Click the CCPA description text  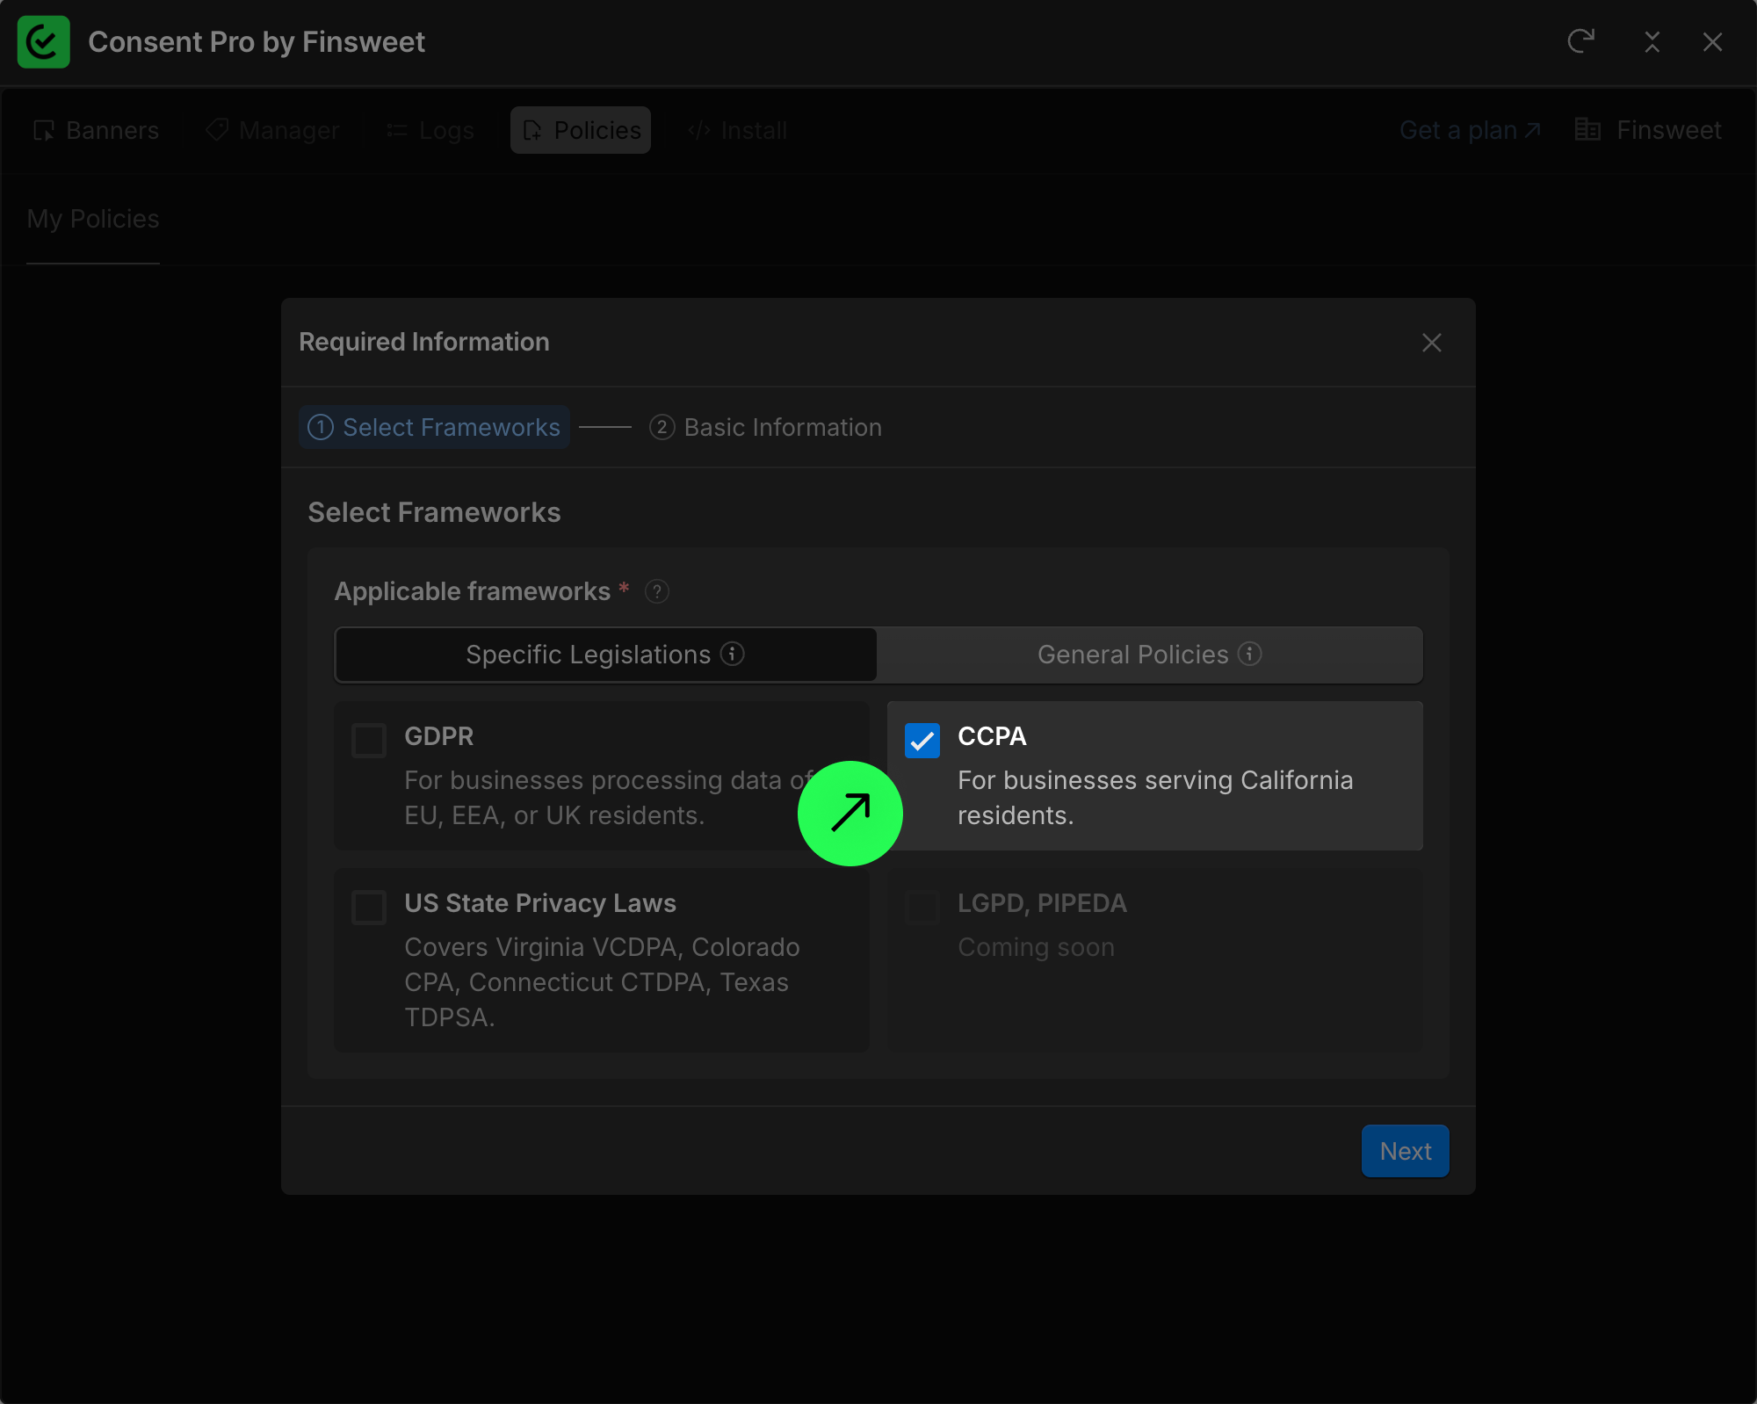pyautogui.click(x=1155, y=798)
